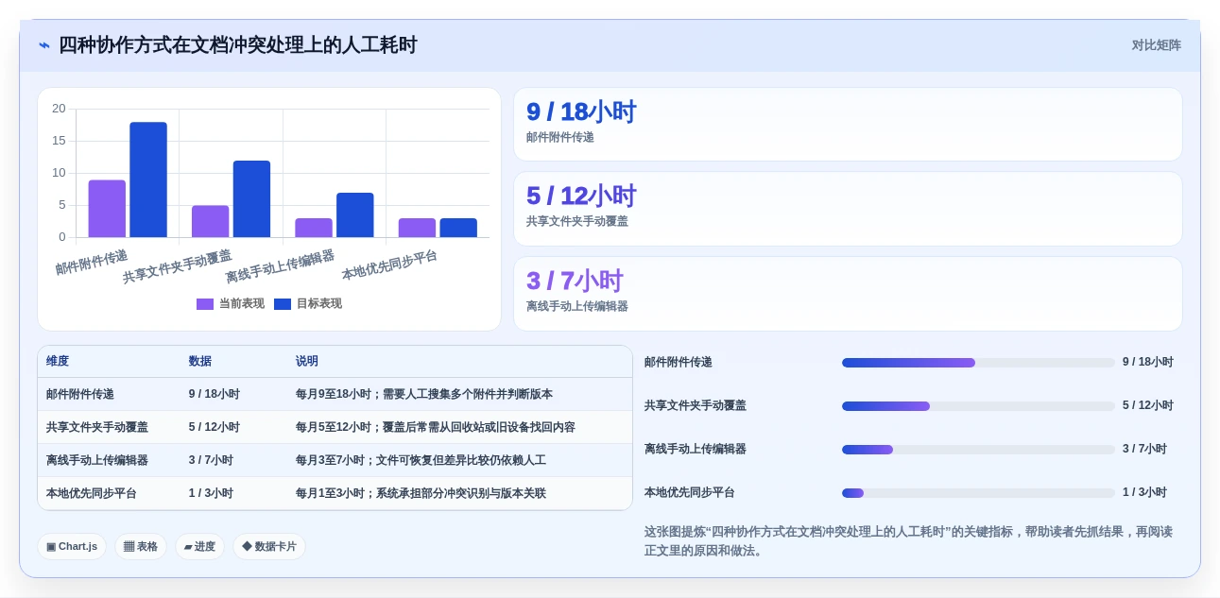1220x598 pixels.
Task: Click the purple bar for 共享文件夹手动覆盖
Action: (x=210, y=221)
